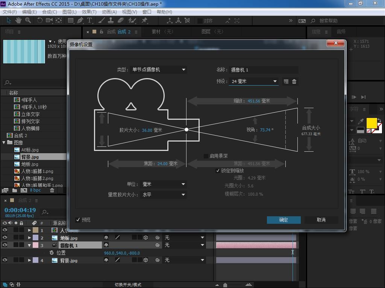
Task: Hide the 地板.jpg layer with eye toggle
Action: (x=5, y=237)
